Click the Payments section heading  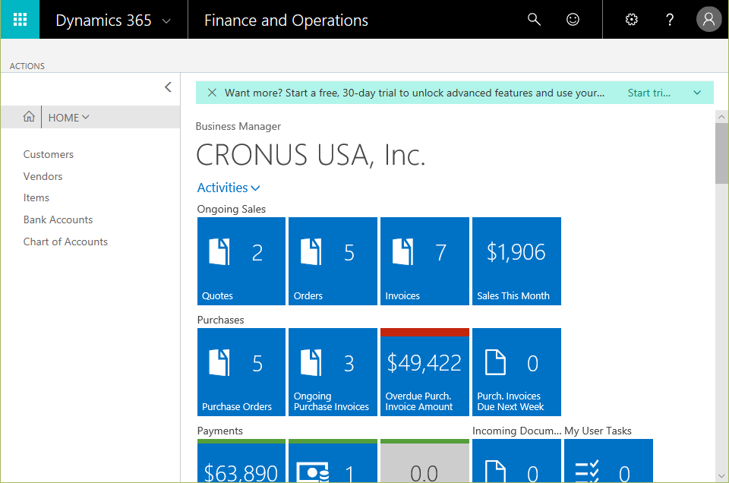(220, 431)
